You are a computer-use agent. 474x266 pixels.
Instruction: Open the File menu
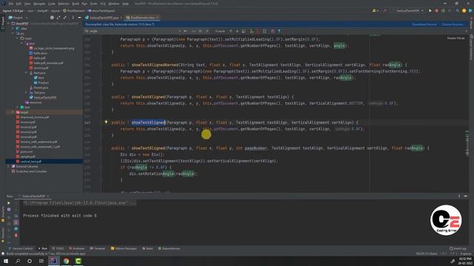[x=11, y=4]
